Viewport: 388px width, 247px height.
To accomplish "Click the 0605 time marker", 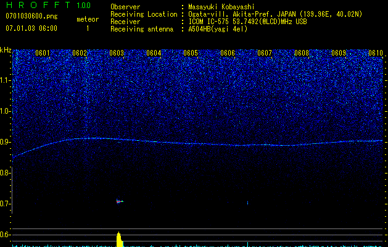I will tap(191, 53).
